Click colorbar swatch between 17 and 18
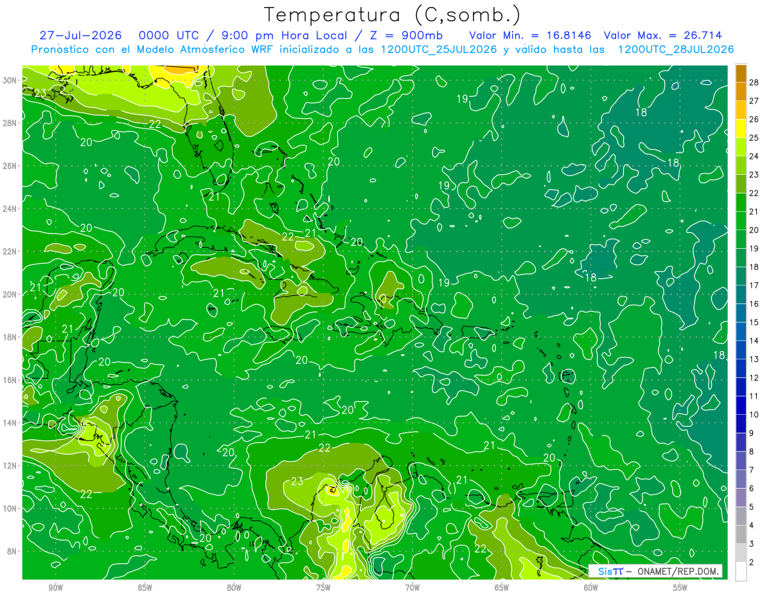Image resolution: width=771 pixels, height=596 pixels. 741,276
